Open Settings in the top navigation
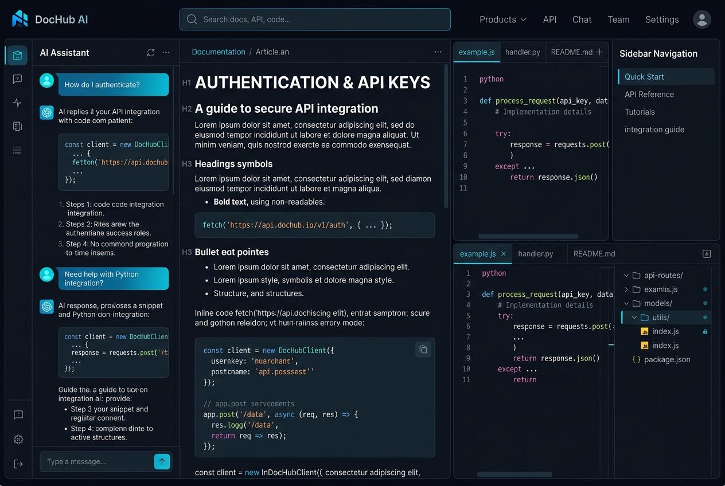This screenshot has width=725, height=486. pos(662,19)
